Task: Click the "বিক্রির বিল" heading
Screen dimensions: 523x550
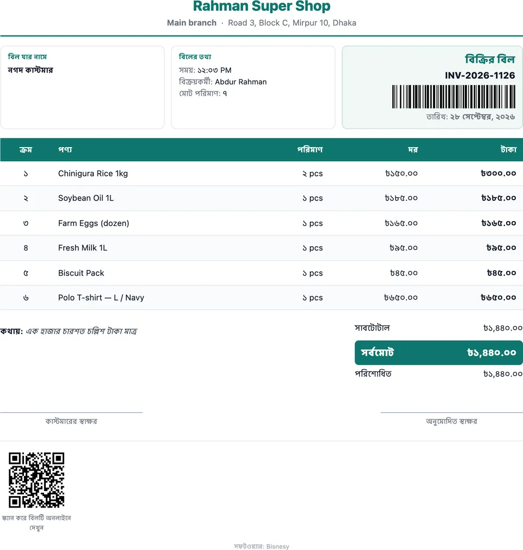Action: (x=490, y=59)
